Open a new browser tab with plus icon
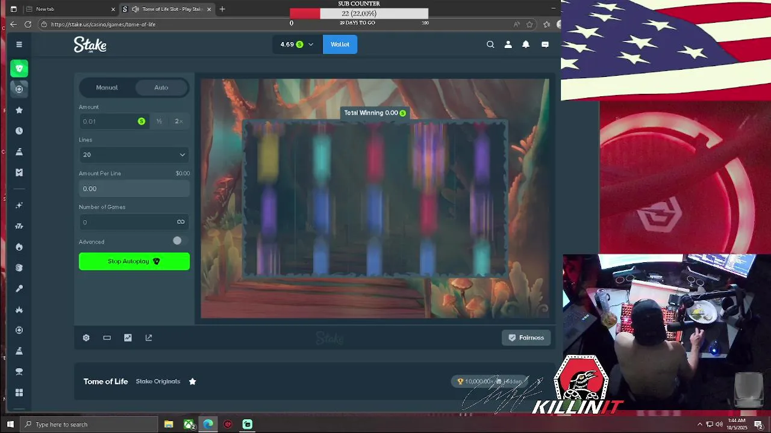Viewport: 771px width, 433px height. tap(222, 9)
